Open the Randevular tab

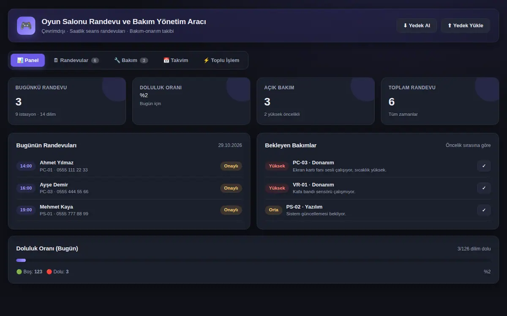point(76,60)
